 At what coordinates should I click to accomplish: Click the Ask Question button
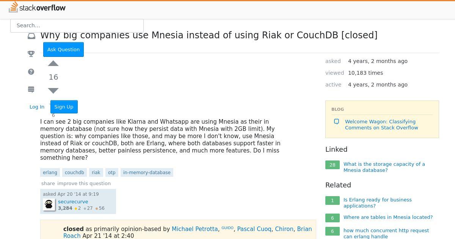(63, 50)
